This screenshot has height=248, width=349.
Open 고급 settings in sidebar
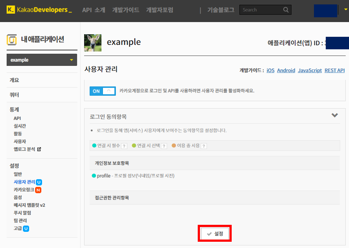tap(18, 228)
